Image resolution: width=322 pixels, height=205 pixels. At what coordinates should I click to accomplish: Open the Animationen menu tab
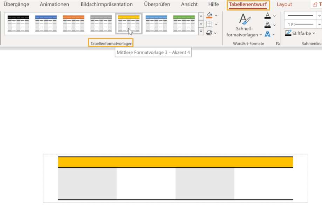tap(54, 4)
